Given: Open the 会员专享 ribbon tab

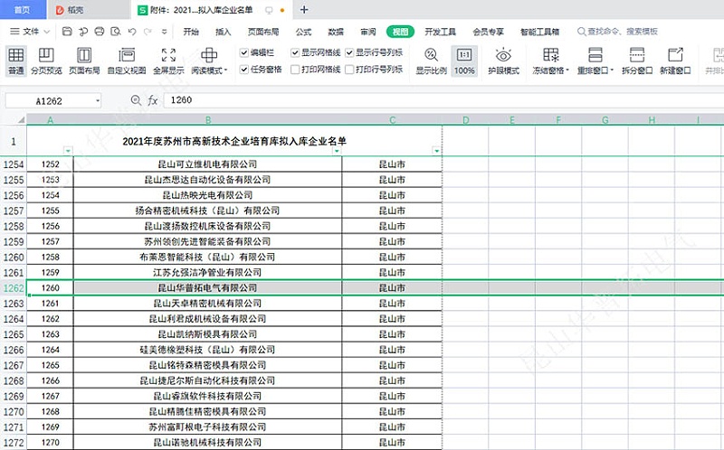Looking at the screenshot, I should click(488, 32).
